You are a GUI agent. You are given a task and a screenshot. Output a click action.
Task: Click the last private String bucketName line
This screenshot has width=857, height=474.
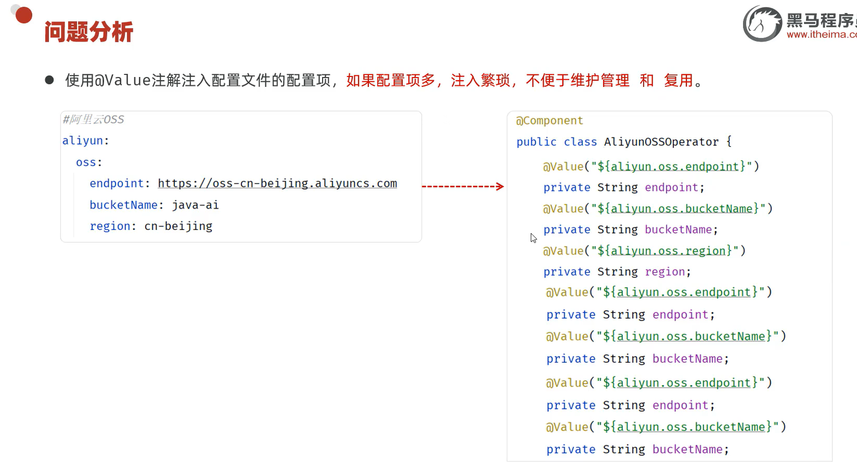point(638,450)
